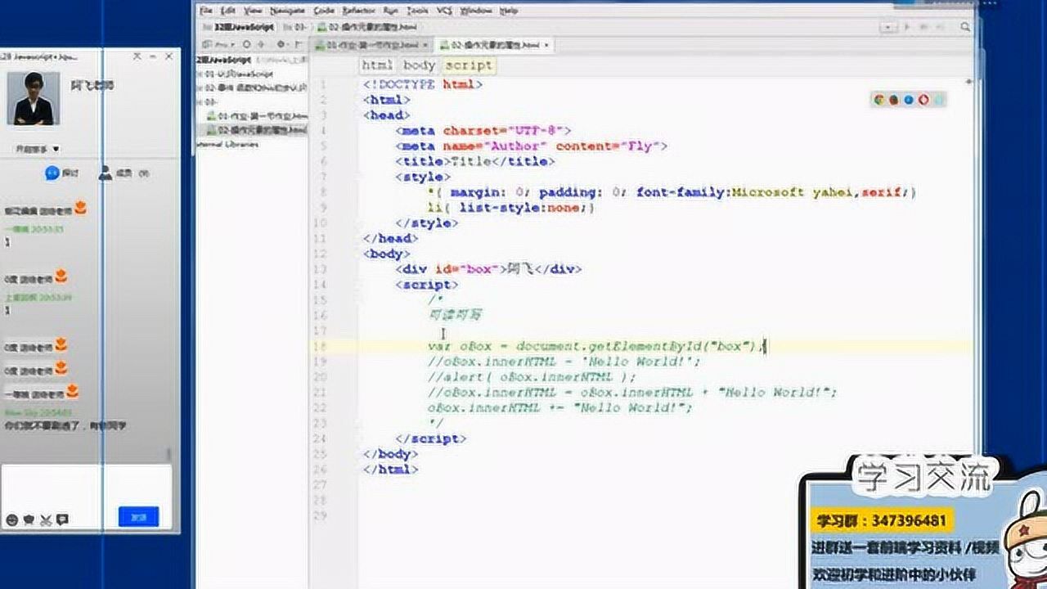
Task: Click the title tag text on line 6
Action: (470, 161)
